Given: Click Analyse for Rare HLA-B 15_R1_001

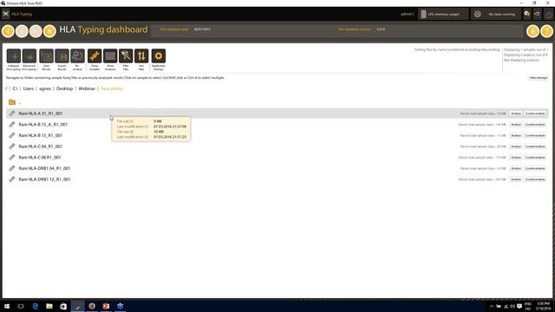Looking at the screenshot, I should tap(516, 135).
